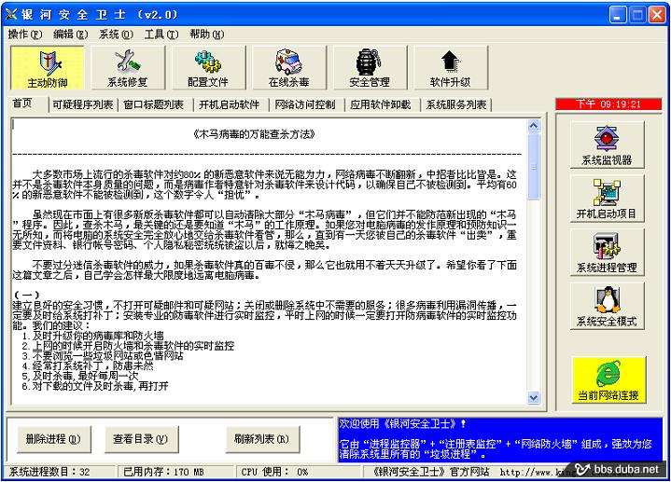
Task: Click the title 《木马病毒的万能查杀方法》
Action: (254, 135)
